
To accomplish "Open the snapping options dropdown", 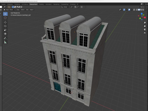I will [78, 7].
